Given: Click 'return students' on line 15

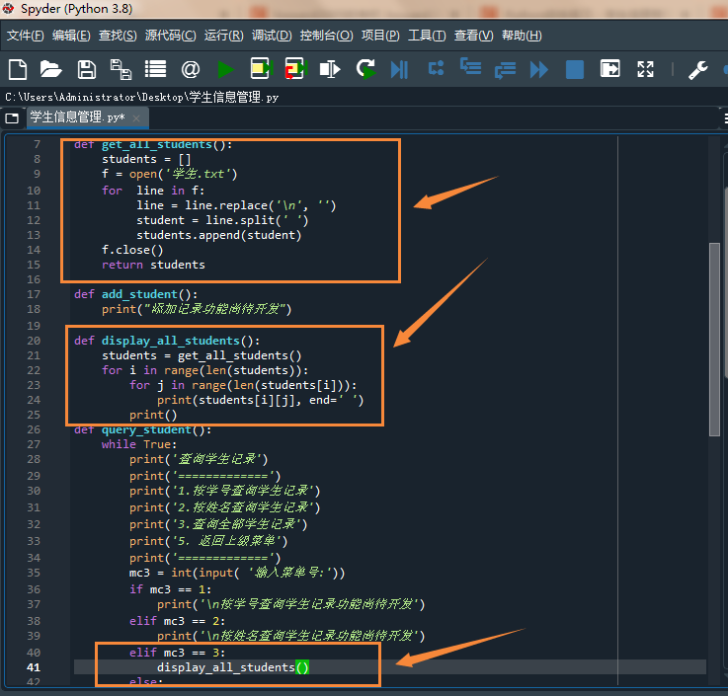Looking at the screenshot, I should pos(153,265).
